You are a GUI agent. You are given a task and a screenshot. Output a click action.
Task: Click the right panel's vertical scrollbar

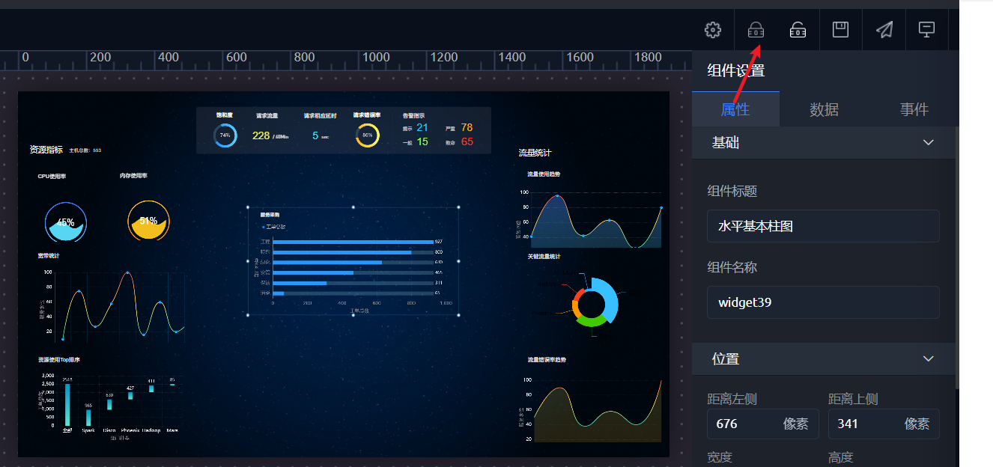tap(957, 258)
